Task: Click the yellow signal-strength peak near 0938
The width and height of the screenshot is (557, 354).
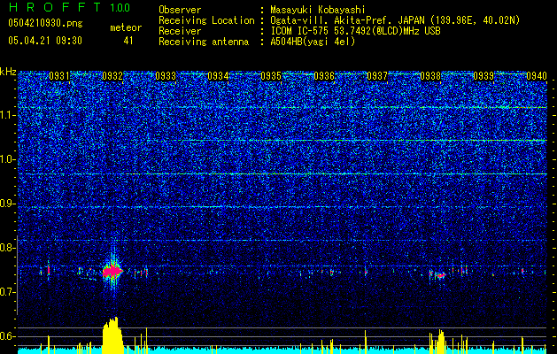Action: [440, 342]
